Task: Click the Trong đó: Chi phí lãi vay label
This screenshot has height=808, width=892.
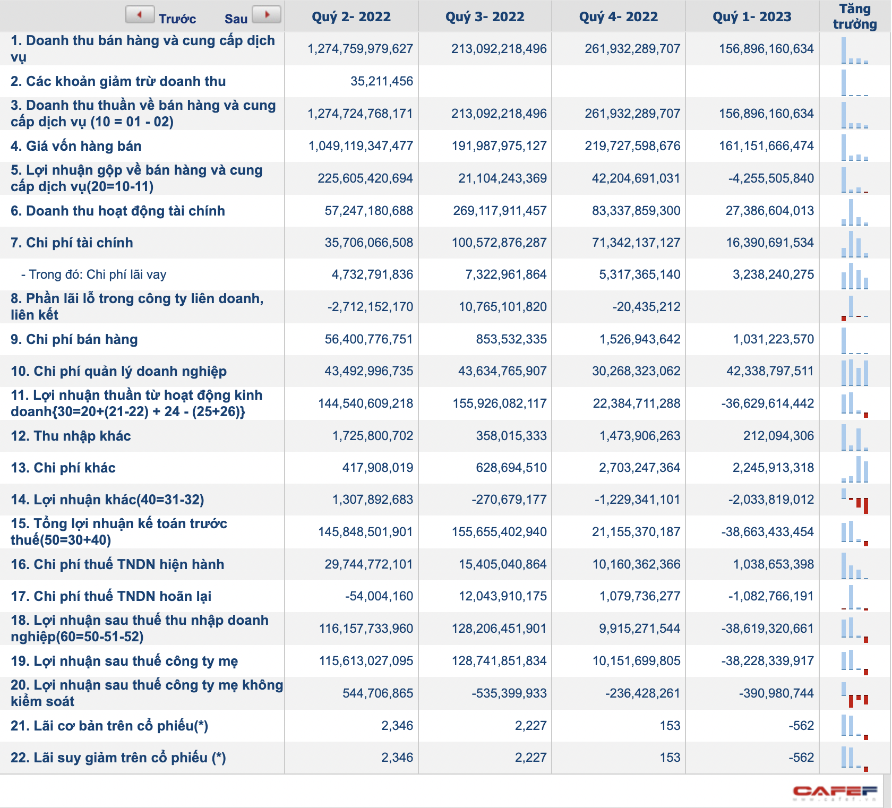Action: coord(93,274)
